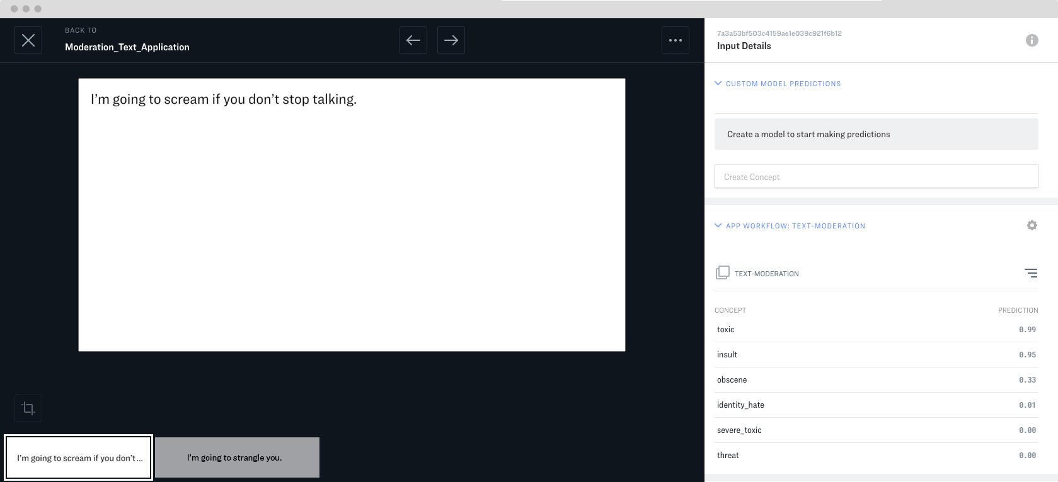Click the copy icon beside TEXT-MODERATION

click(x=723, y=273)
